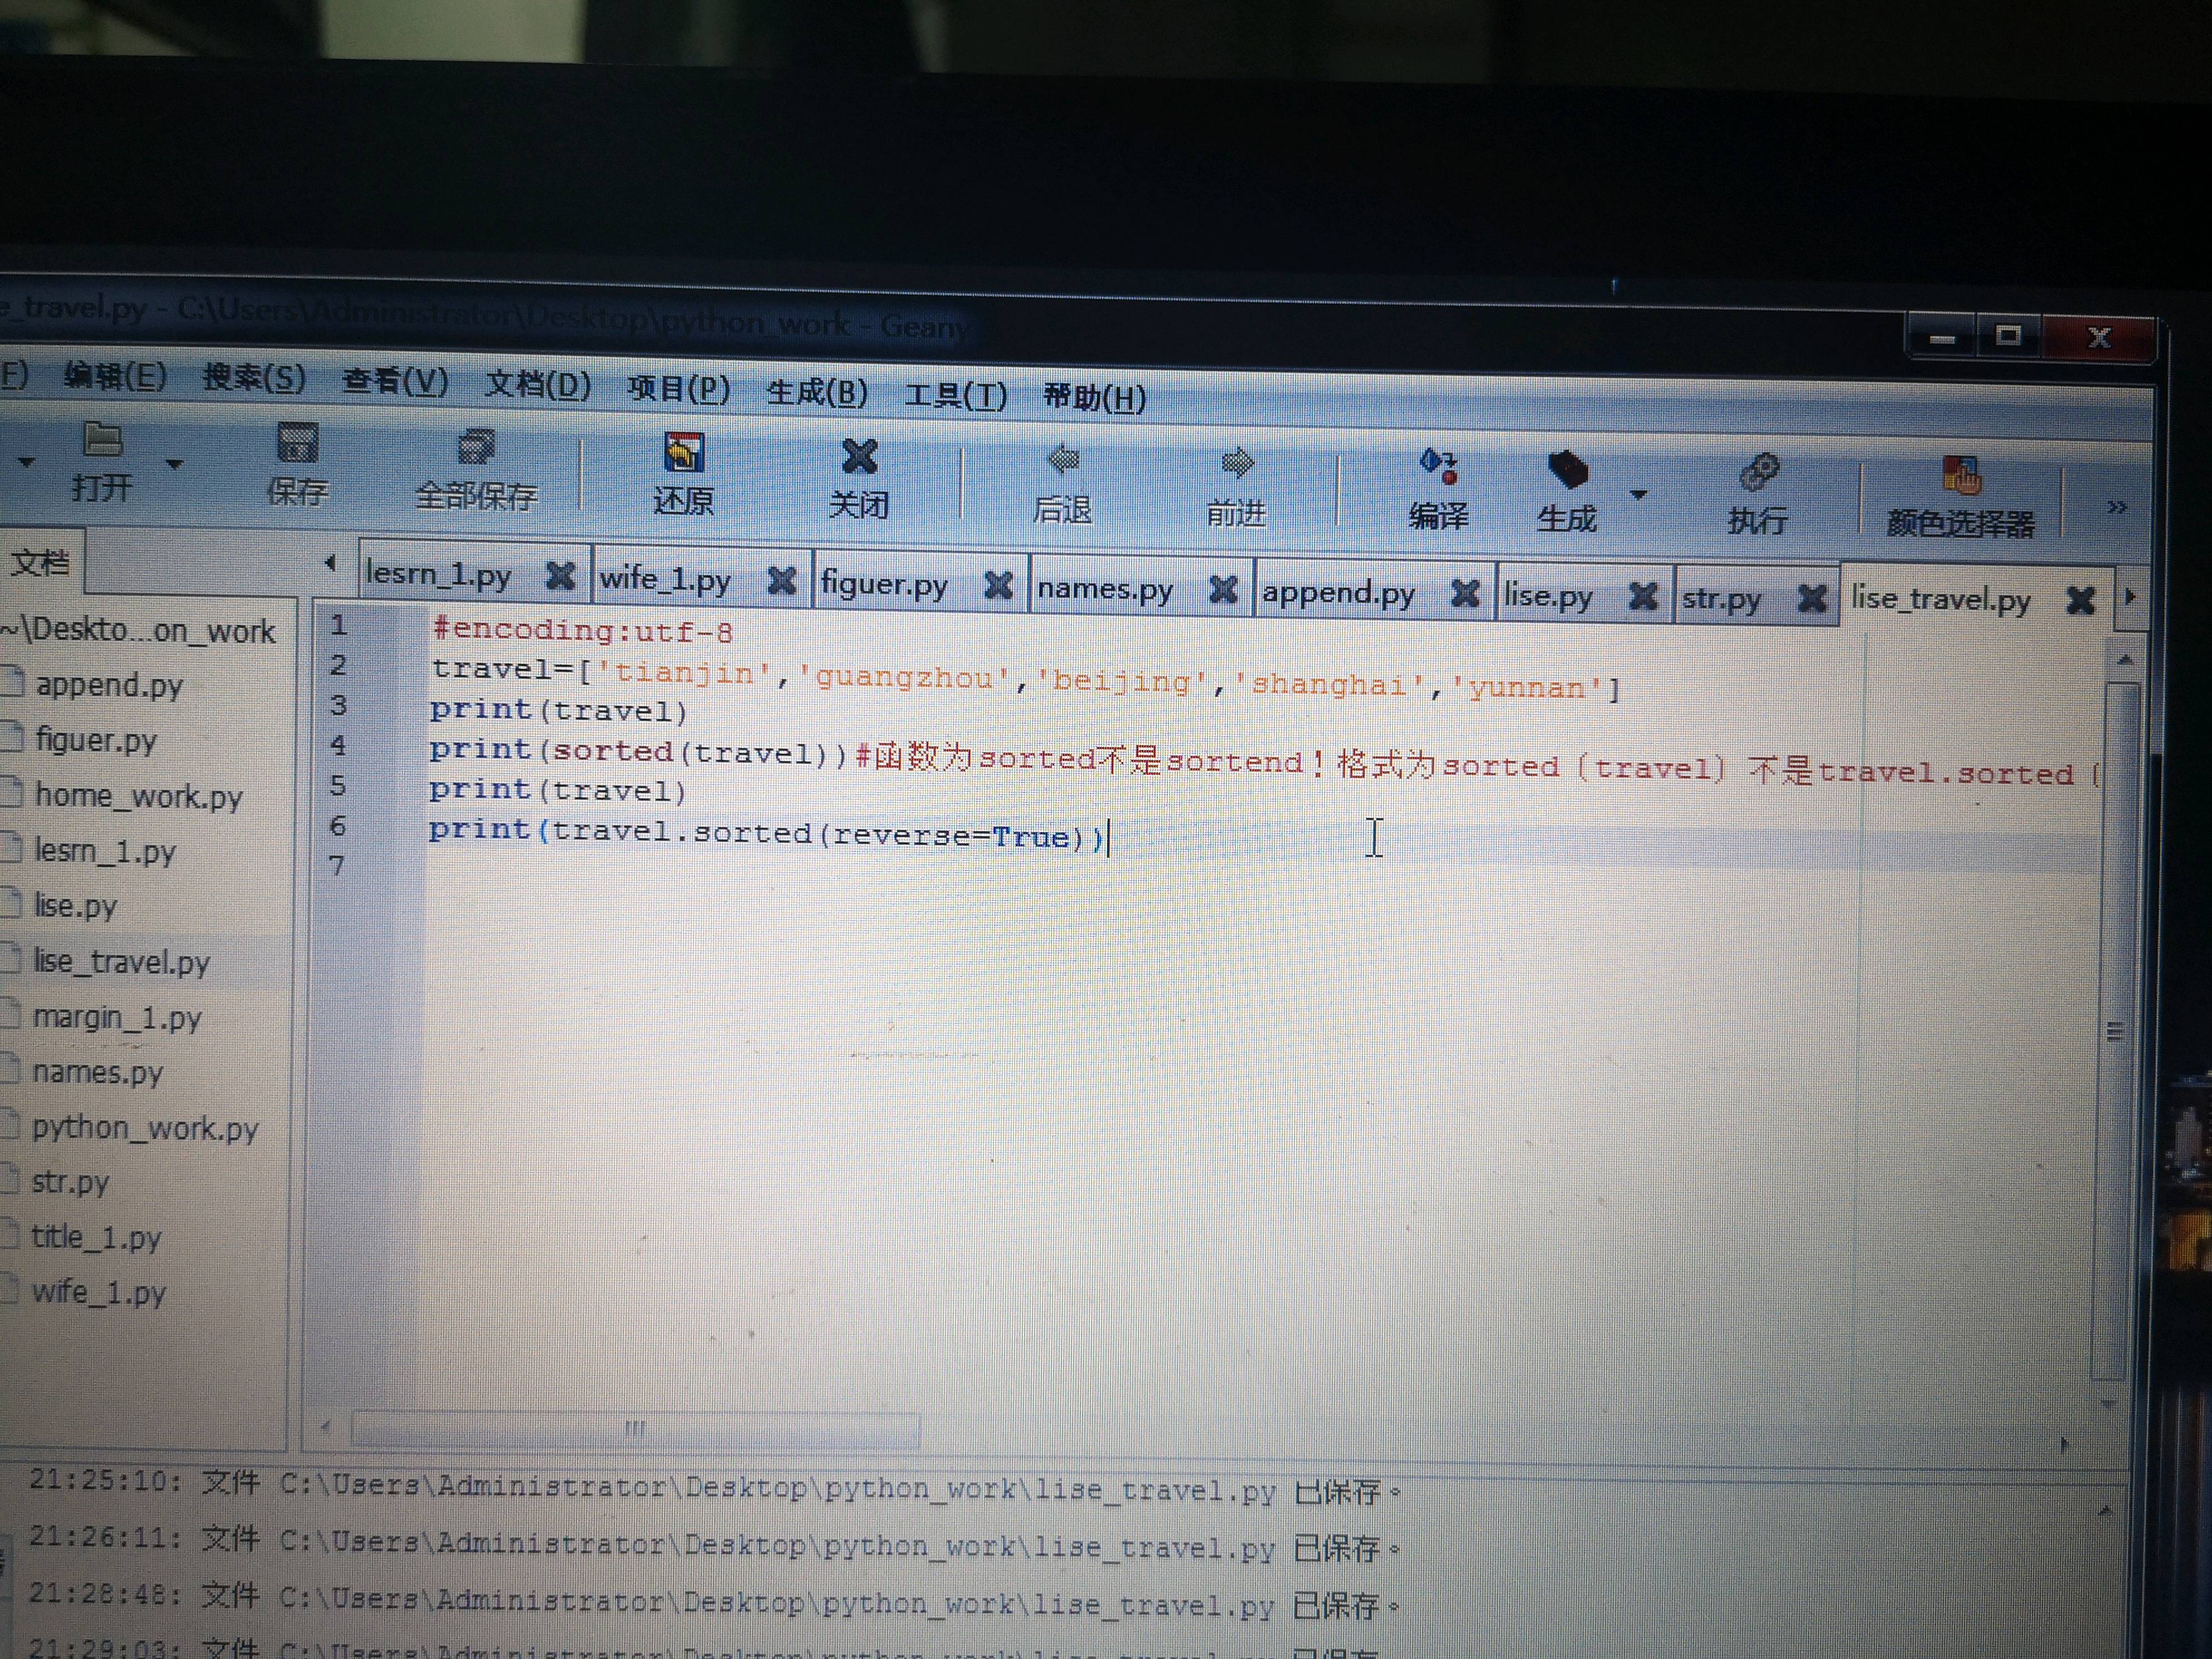Image resolution: width=2212 pixels, height=1659 pixels.
Task: Open title_1.py in the sidebar list
Action: [x=95, y=1238]
